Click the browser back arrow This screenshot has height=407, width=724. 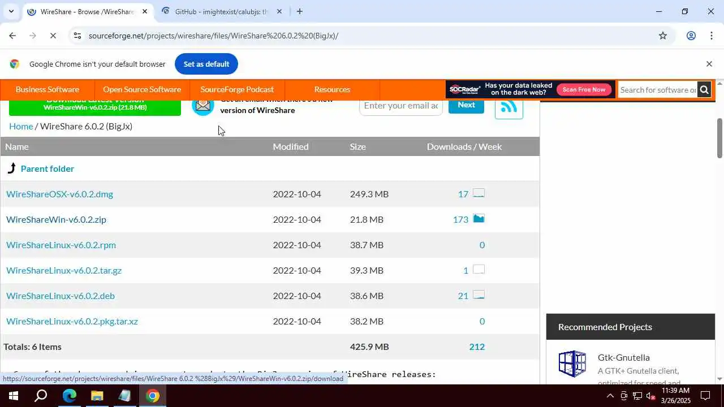point(12,36)
